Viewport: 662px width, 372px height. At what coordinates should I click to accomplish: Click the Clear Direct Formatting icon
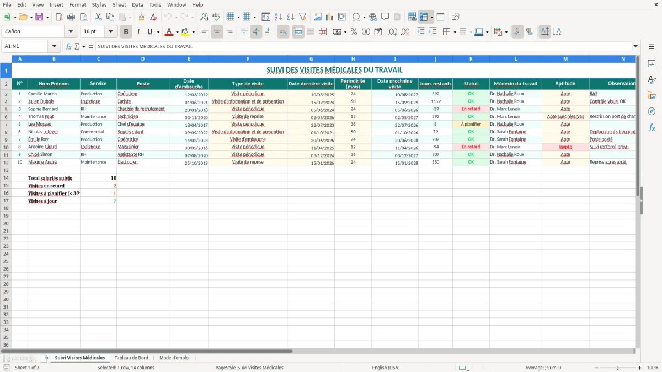pos(153,17)
